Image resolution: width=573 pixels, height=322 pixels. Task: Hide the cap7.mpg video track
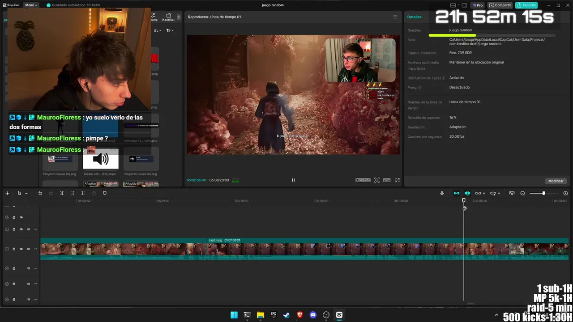click(21, 249)
